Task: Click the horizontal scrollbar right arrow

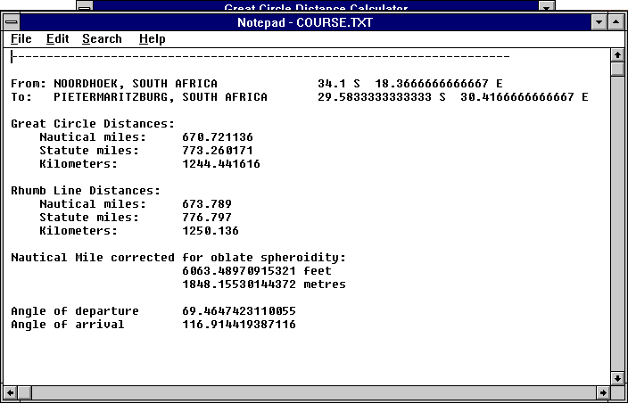Action: click(x=602, y=392)
